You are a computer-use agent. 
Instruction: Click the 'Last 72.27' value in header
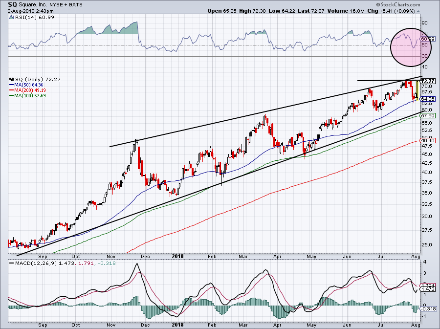point(311,11)
